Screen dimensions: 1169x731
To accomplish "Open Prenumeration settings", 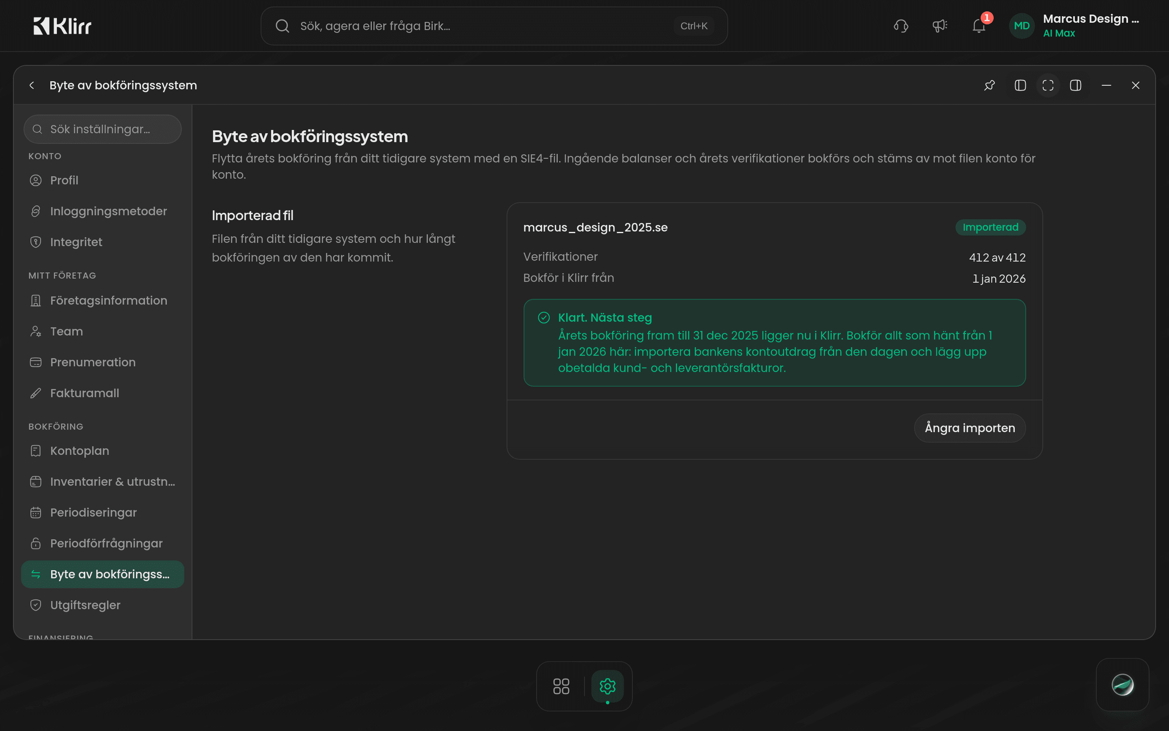I will tap(102, 363).
